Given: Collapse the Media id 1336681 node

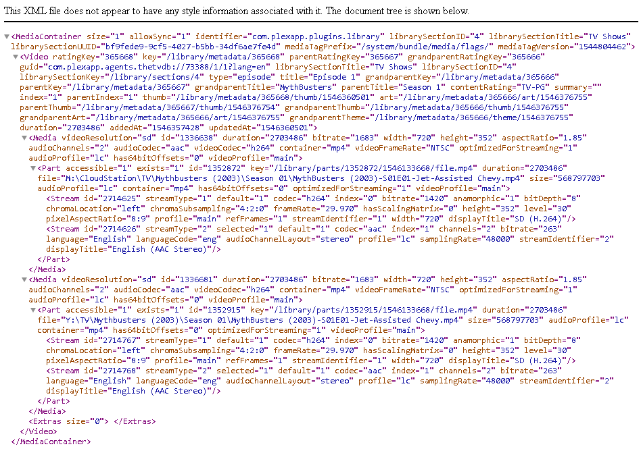Looking at the screenshot, I should coord(24,279).
